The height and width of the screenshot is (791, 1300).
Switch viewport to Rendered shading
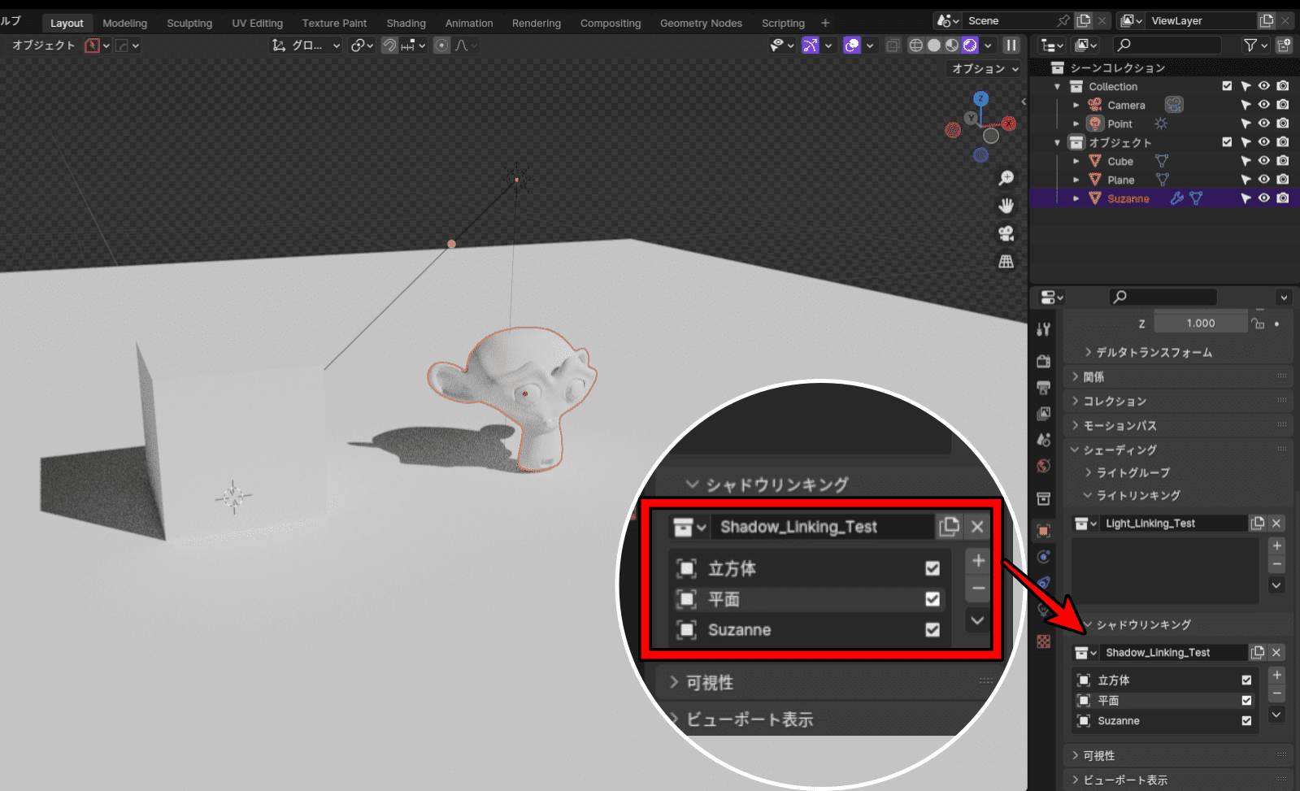click(x=970, y=46)
